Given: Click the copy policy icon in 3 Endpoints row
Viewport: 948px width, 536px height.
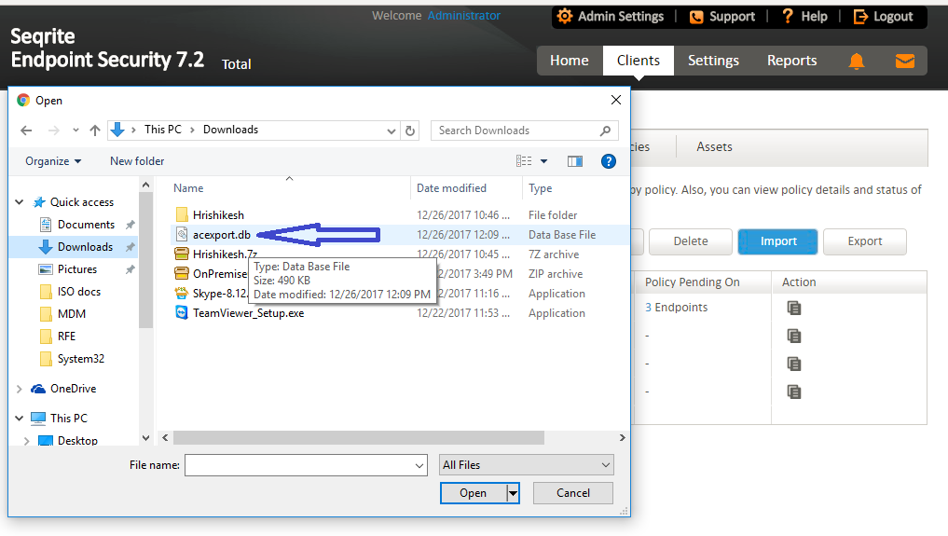Looking at the screenshot, I should pos(794,309).
